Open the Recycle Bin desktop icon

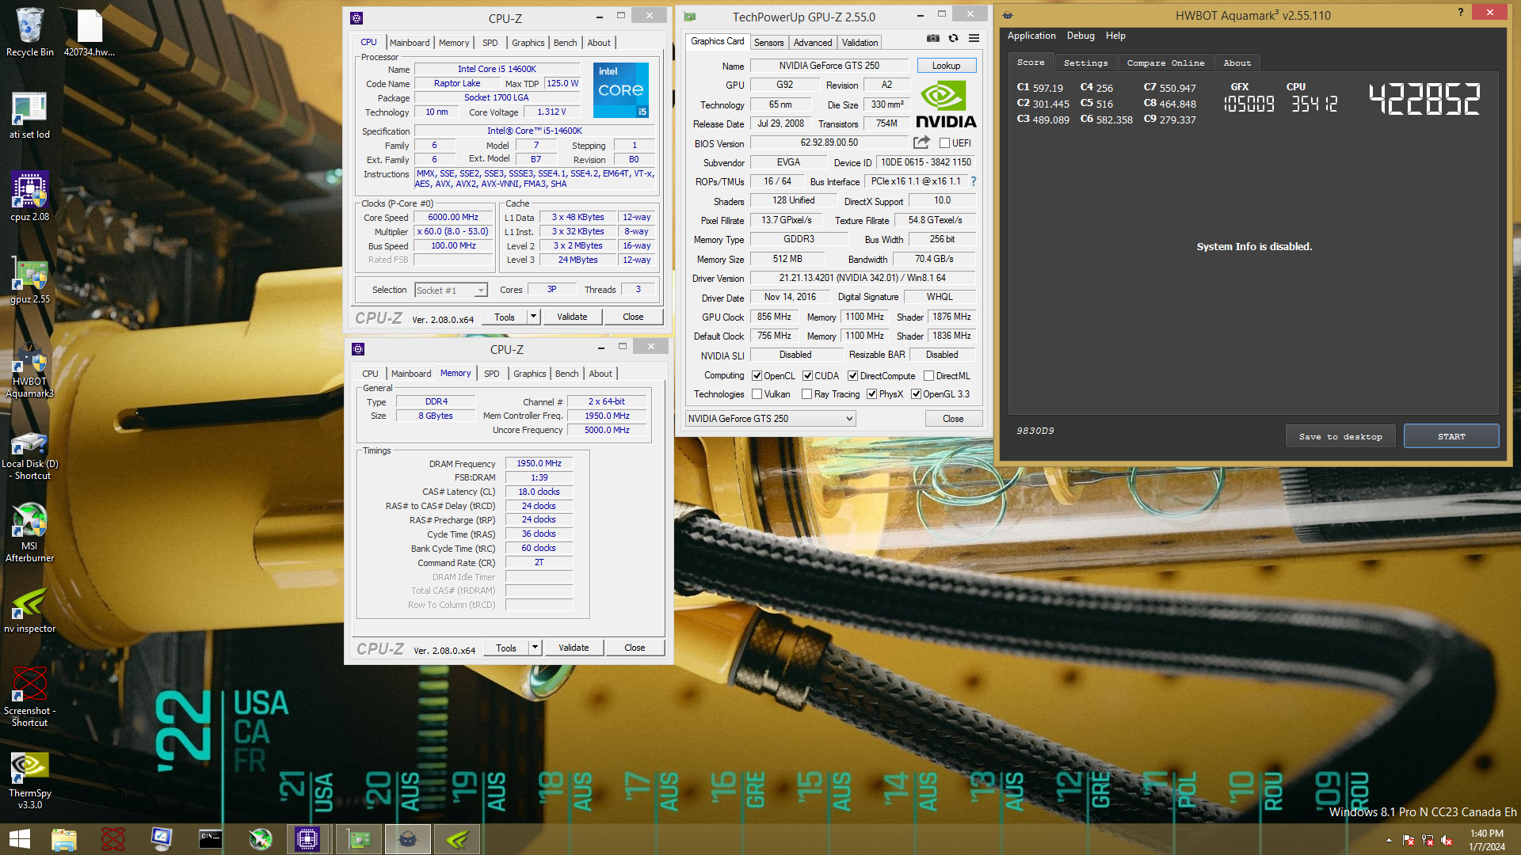29,32
